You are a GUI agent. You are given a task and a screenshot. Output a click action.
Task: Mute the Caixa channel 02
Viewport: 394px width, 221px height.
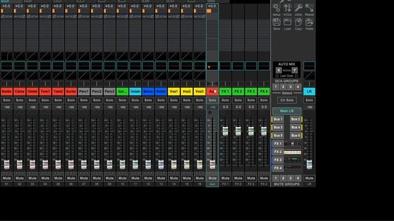coord(19,178)
